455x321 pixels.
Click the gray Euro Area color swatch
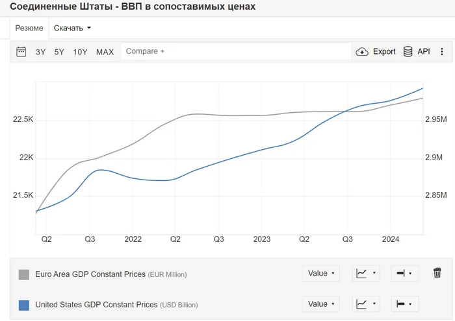[24, 274]
